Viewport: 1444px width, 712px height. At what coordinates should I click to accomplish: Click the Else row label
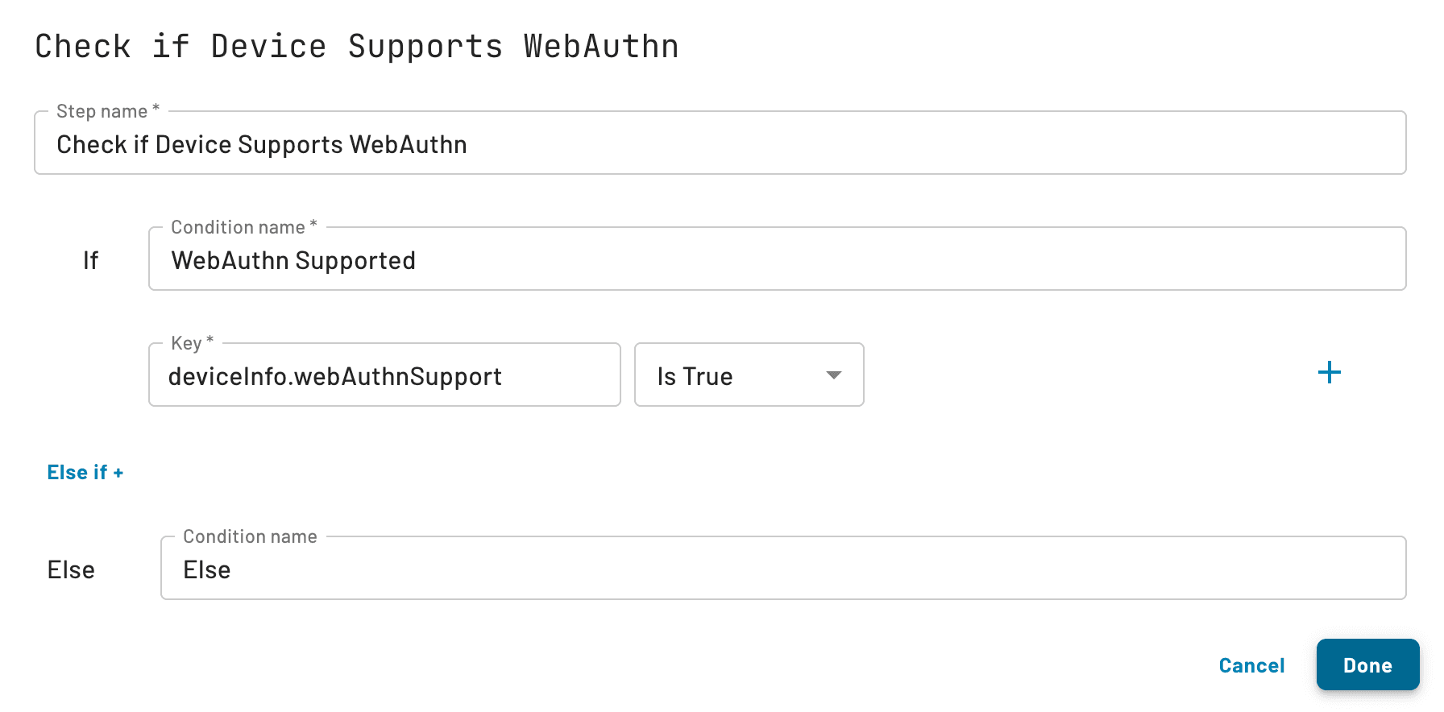click(x=71, y=569)
